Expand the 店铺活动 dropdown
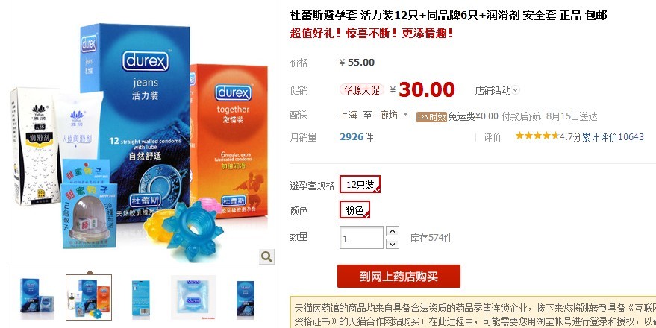 click(x=497, y=90)
